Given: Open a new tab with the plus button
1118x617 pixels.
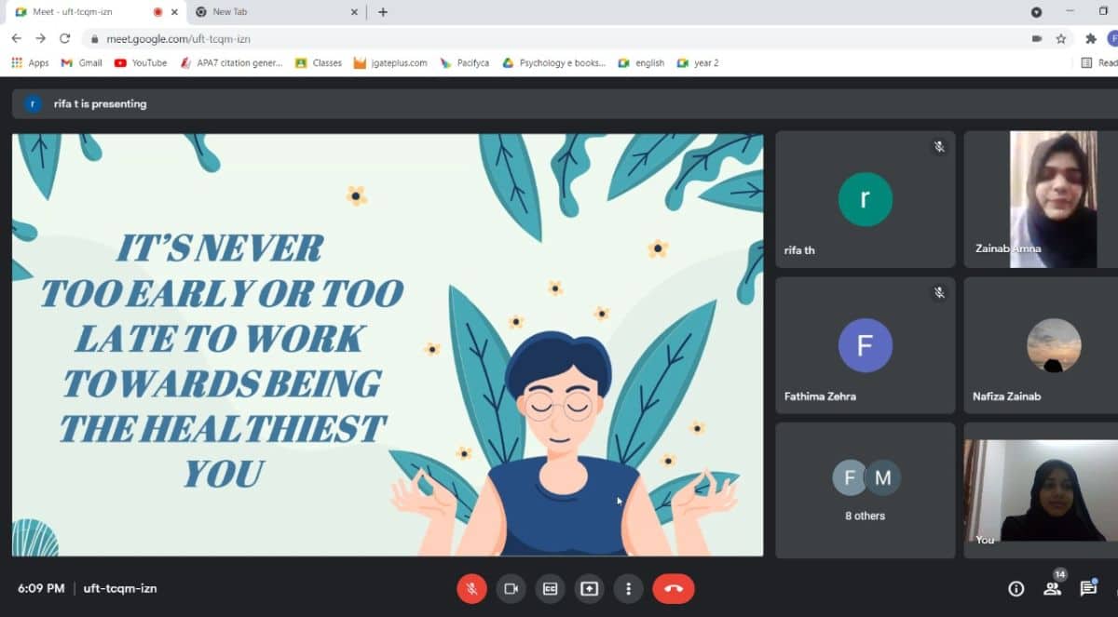Looking at the screenshot, I should tap(383, 12).
